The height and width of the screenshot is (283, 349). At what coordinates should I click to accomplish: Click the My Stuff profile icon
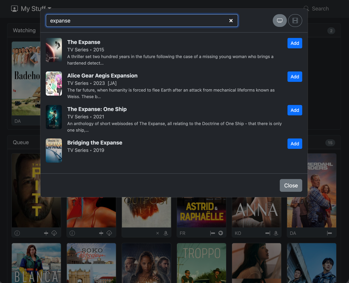point(14,9)
